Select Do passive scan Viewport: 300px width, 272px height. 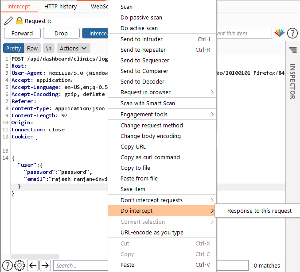162,18
